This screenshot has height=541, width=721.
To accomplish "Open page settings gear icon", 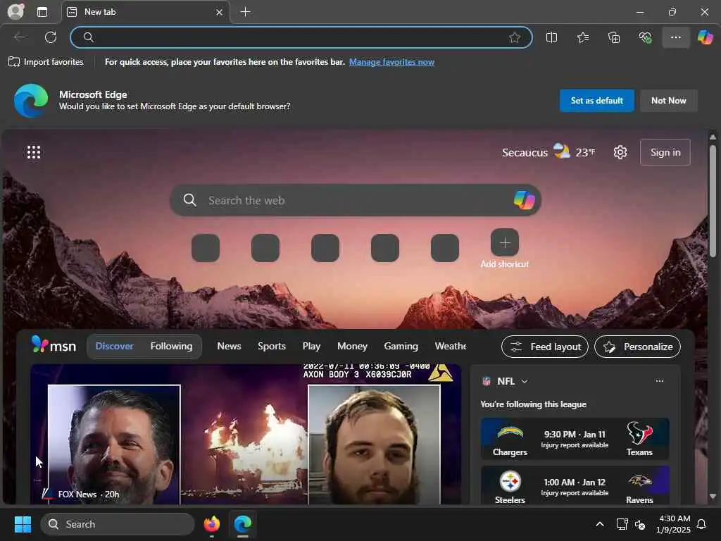I will tap(620, 152).
